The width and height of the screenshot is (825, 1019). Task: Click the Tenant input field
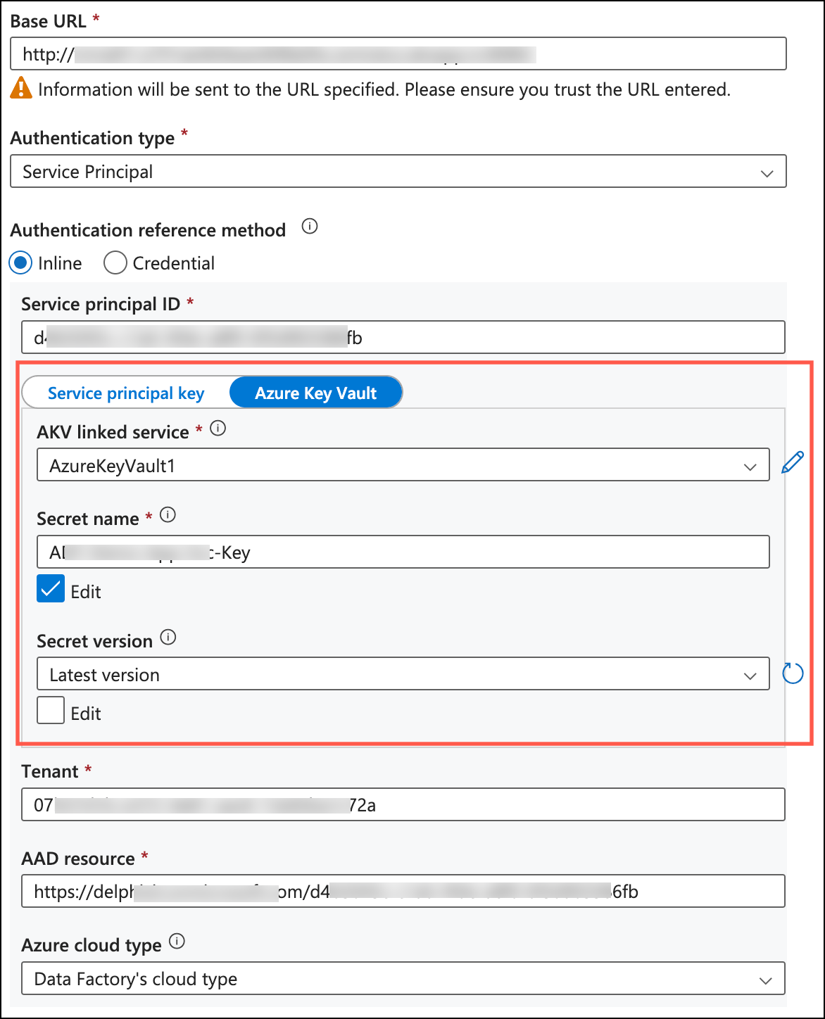pyautogui.click(x=403, y=804)
